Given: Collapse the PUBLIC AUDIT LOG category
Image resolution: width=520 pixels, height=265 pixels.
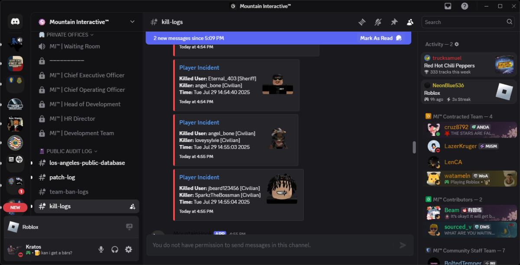Looking at the screenshot, I should point(68,151).
